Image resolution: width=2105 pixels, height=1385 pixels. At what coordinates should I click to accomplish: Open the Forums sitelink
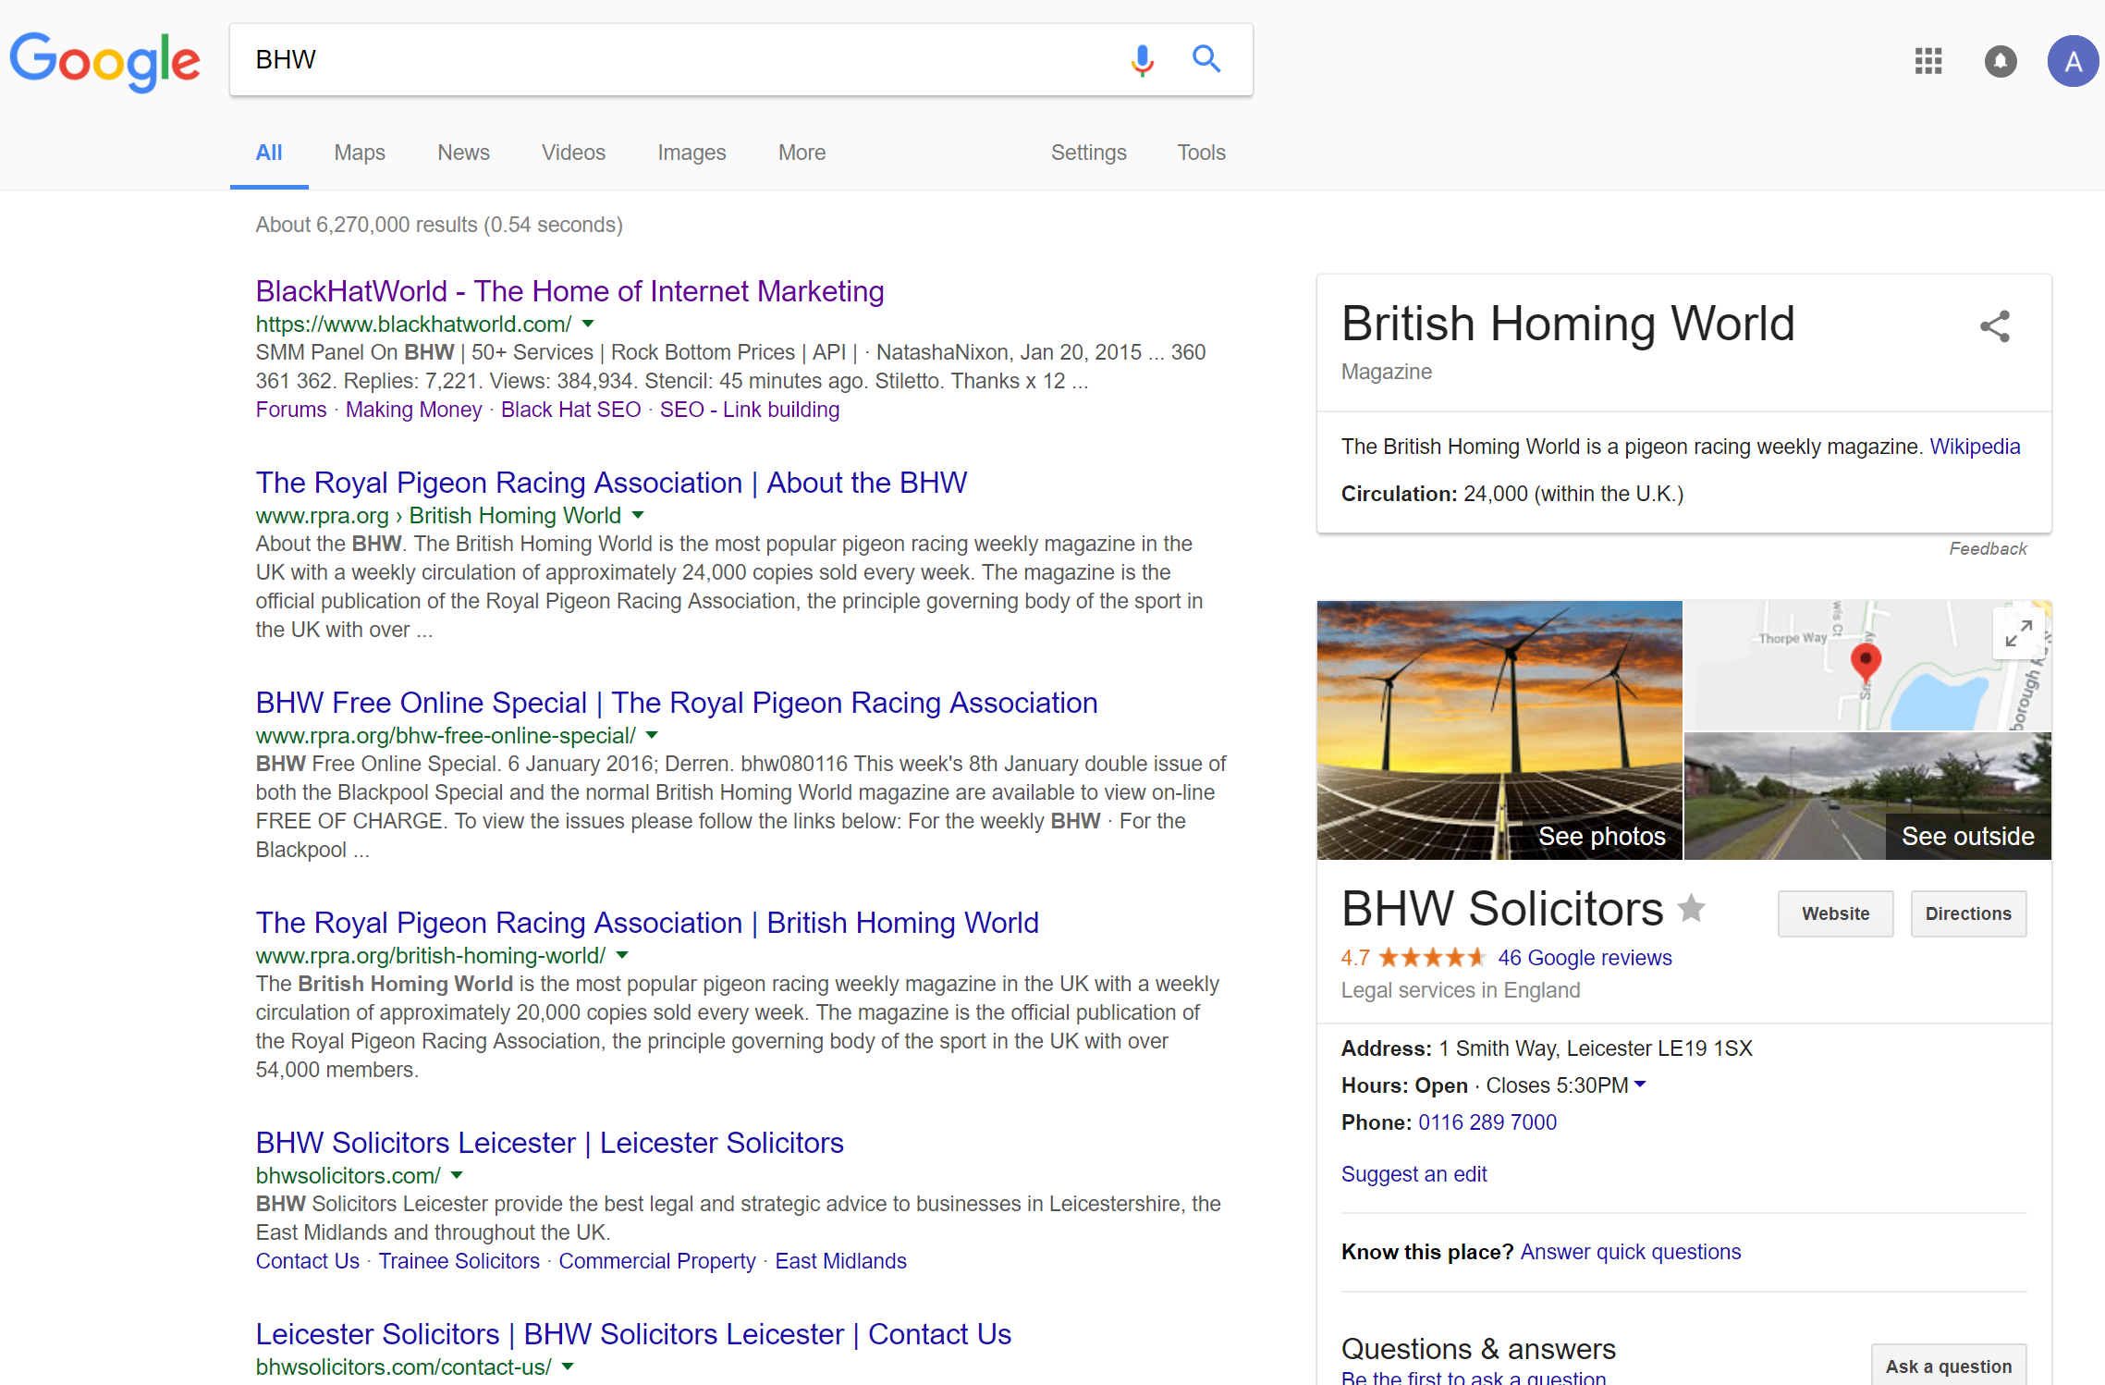[x=291, y=410]
